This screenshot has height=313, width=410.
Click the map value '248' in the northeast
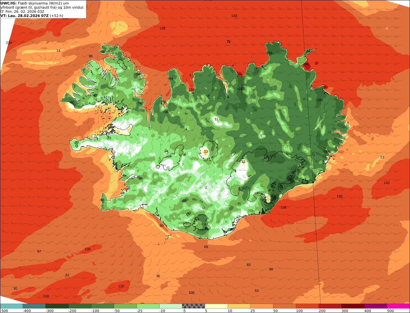(x=306, y=64)
